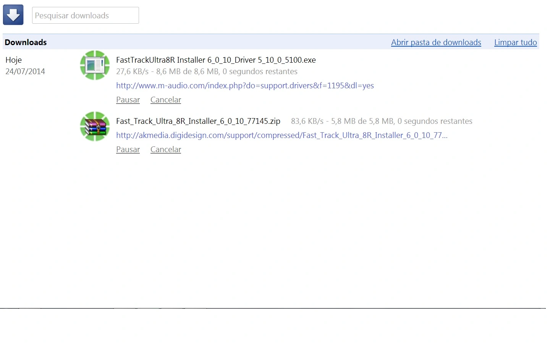The width and height of the screenshot is (550, 344).
Task: Cancel the Fast_Track_Ultra zip download
Action: [x=166, y=149]
